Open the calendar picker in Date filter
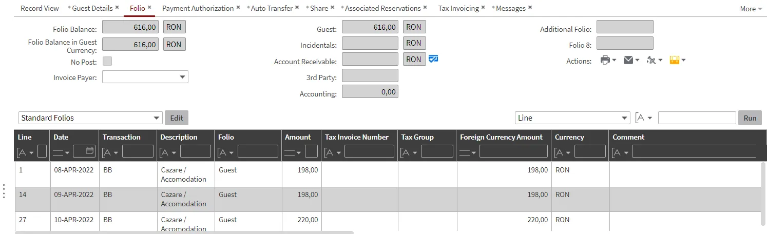Screen dimensions: 767x234 tap(90, 151)
